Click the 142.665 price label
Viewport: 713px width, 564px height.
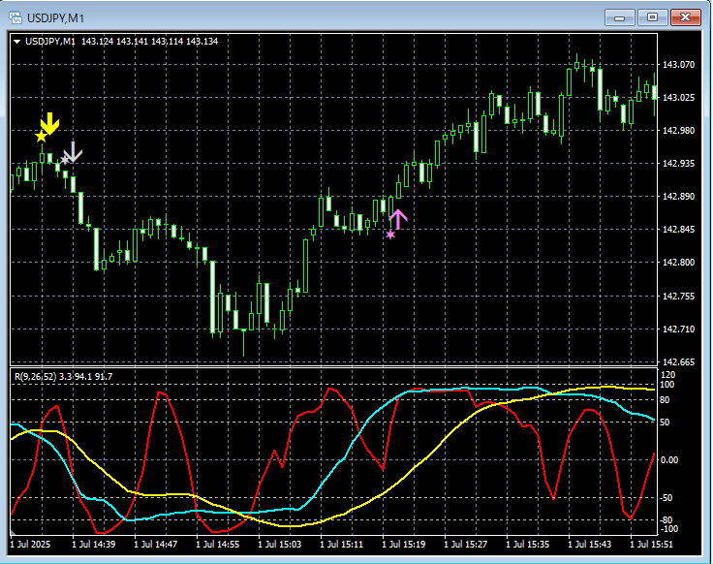(678, 362)
